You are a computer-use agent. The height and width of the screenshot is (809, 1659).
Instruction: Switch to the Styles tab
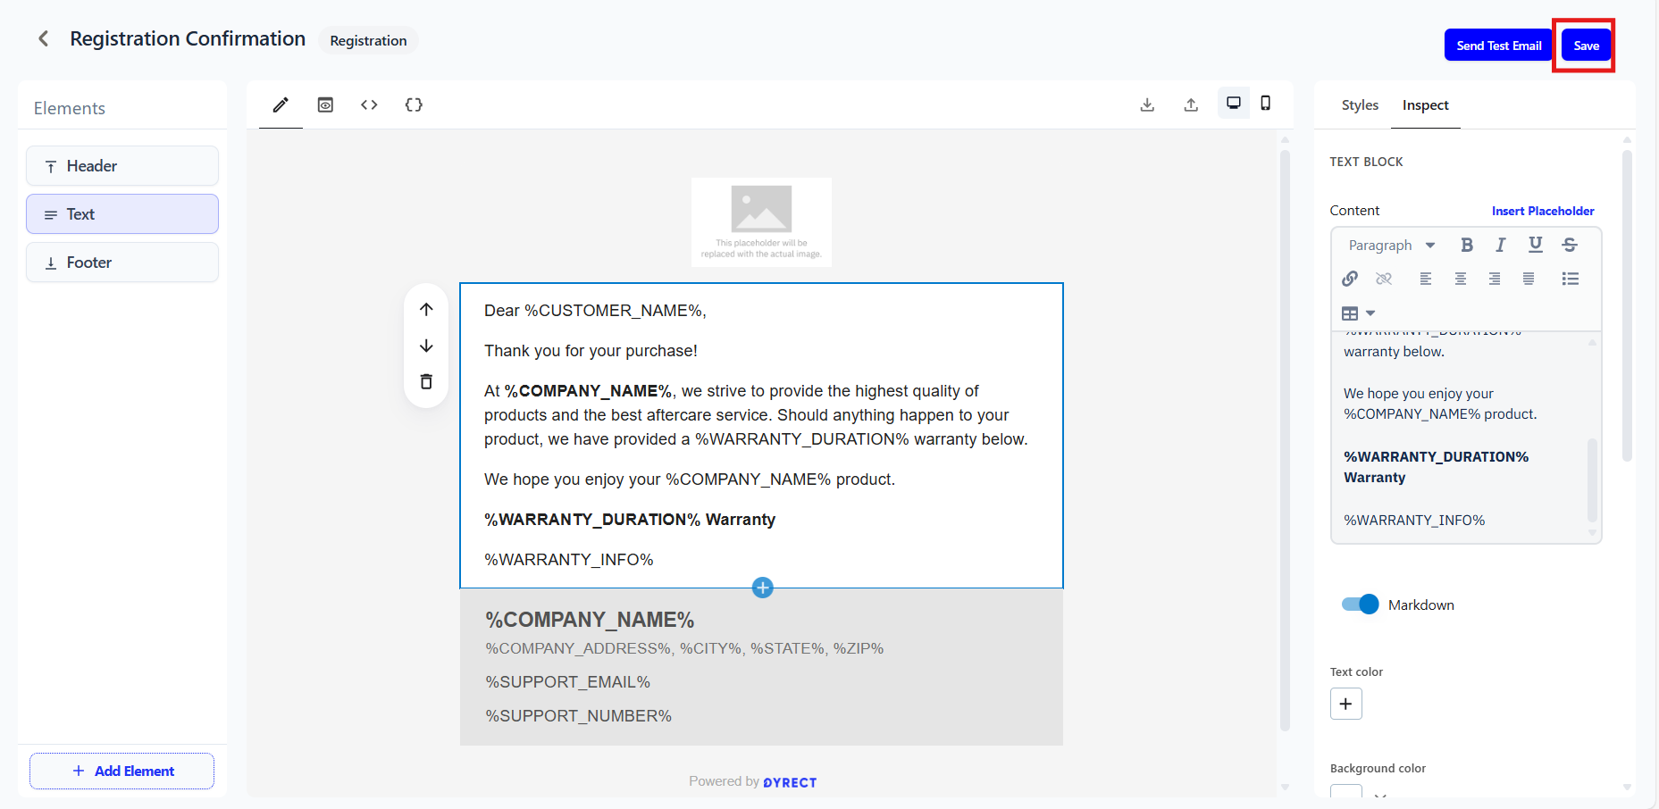(1360, 105)
